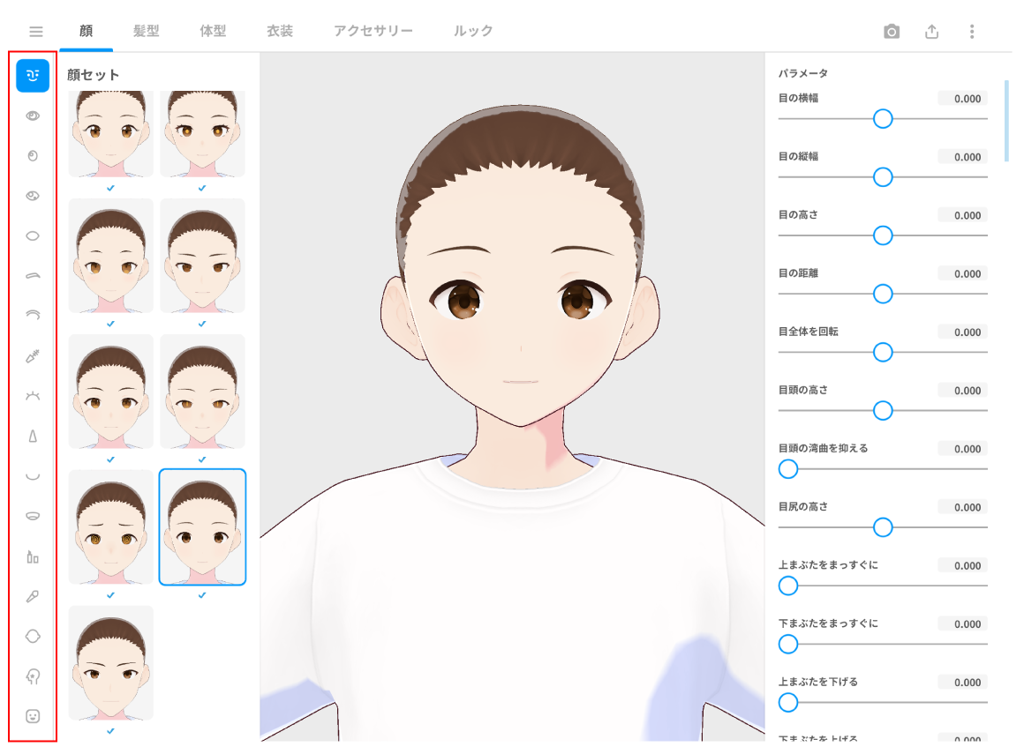Select the 目全体を回転 value field
Image resolution: width=1024 pixels, height=754 pixels.
pyautogui.click(x=962, y=332)
